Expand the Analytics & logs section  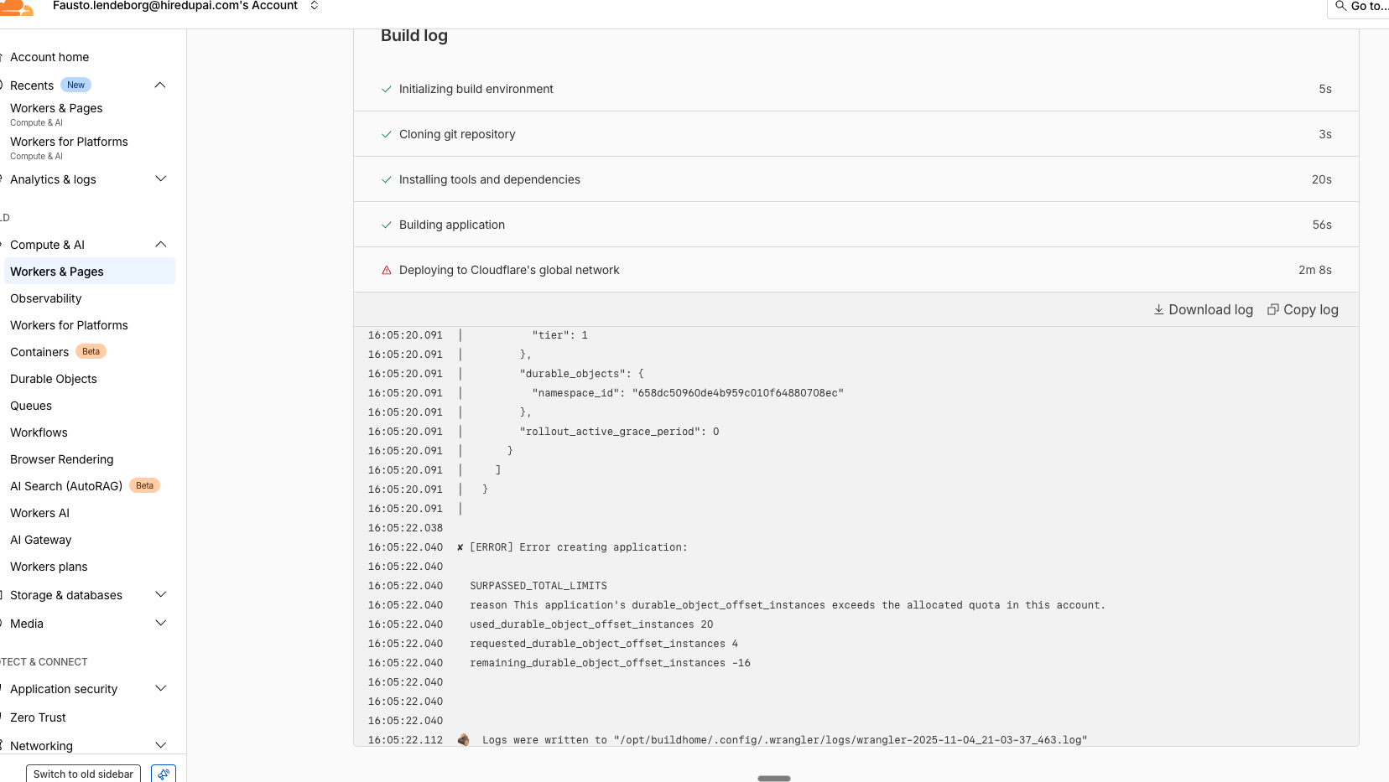[x=160, y=179]
